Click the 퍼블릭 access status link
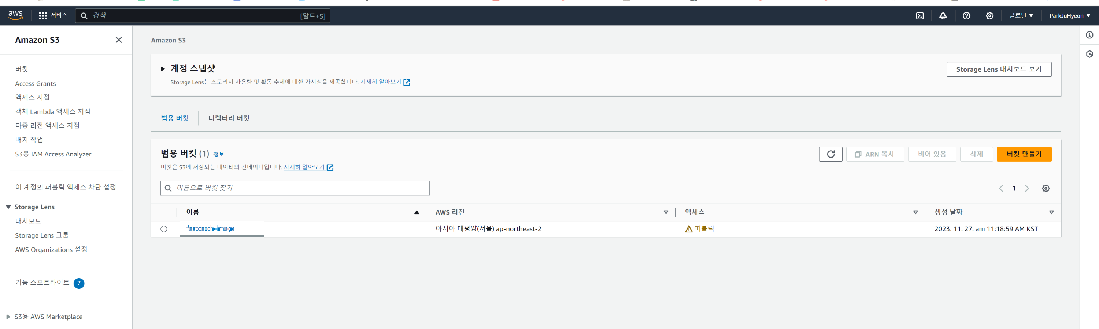The height and width of the screenshot is (329, 1099). tap(704, 229)
